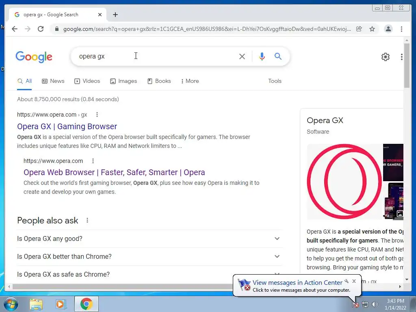Open the network icon in system tray

[x=365, y=304]
